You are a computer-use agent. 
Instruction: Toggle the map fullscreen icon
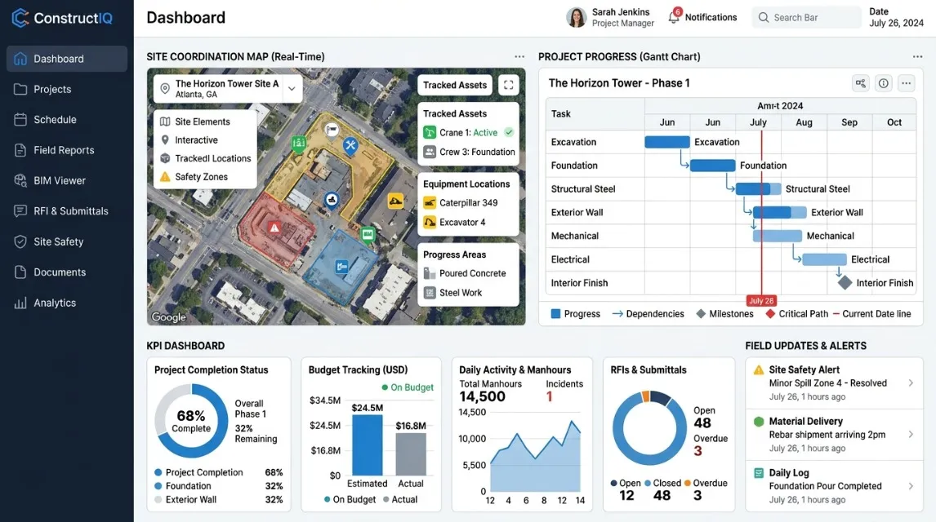tap(509, 85)
